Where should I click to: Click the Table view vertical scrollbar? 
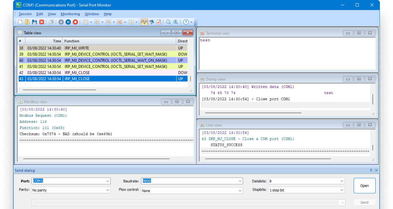pos(191,79)
